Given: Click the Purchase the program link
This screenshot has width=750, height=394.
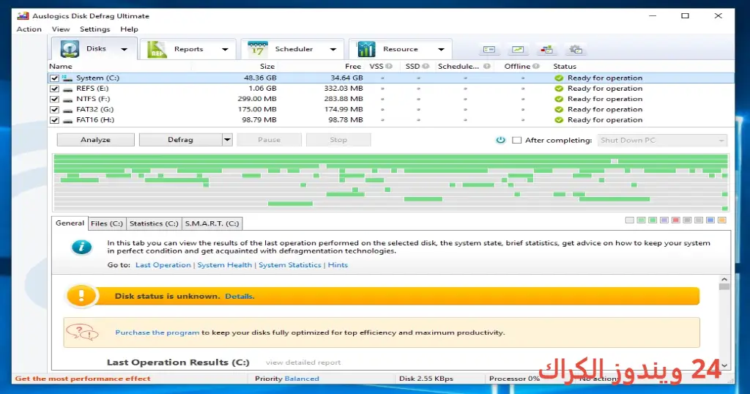Looking at the screenshot, I should (x=157, y=332).
